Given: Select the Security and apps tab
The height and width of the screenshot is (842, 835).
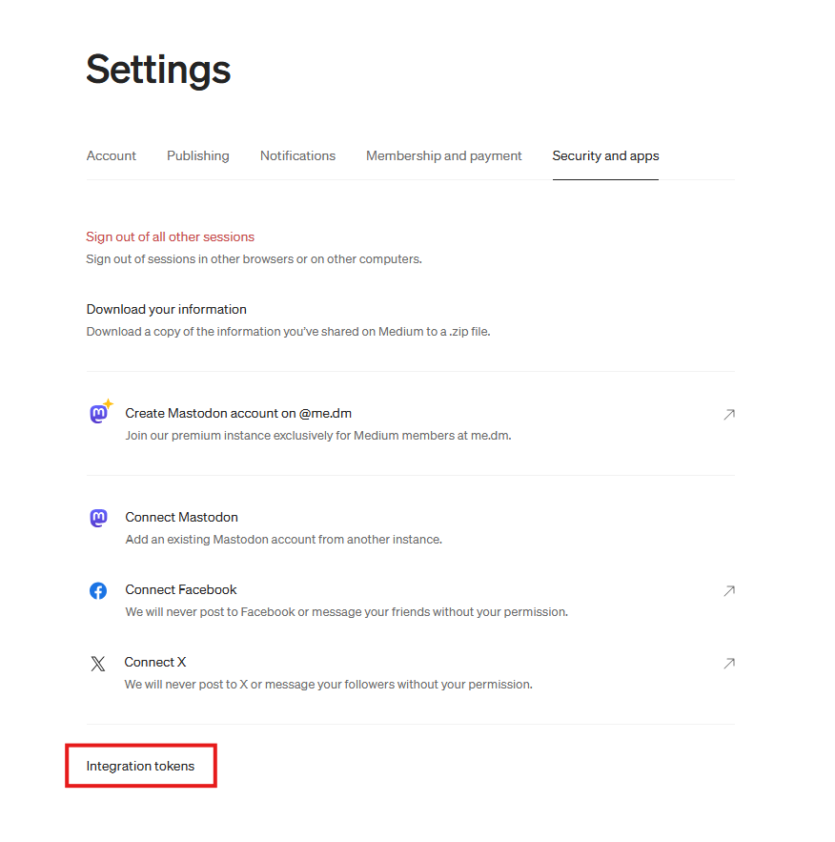Looking at the screenshot, I should click(x=605, y=155).
